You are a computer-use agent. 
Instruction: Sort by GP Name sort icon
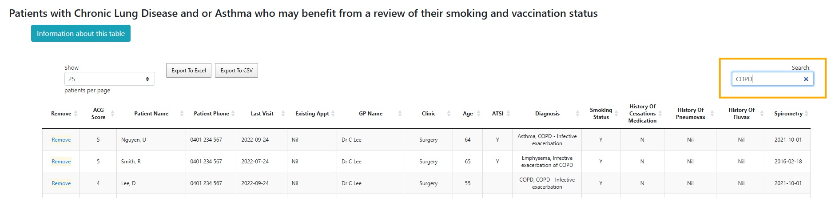coord(400,114)
